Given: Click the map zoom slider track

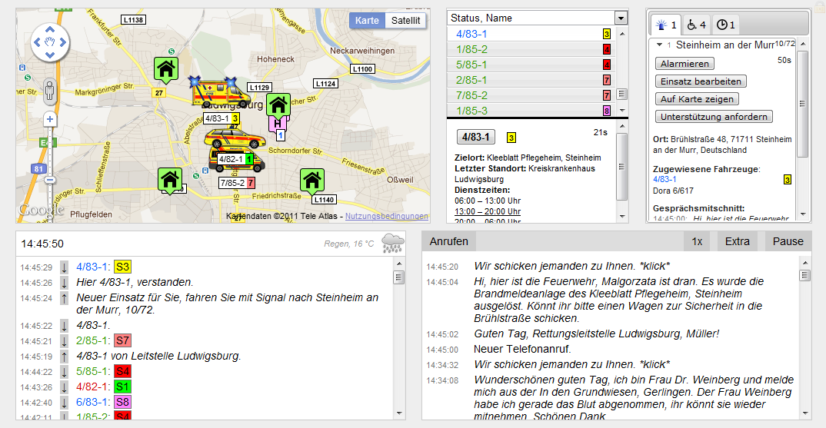Looking at the screenshot, I should tap(50, 150).
